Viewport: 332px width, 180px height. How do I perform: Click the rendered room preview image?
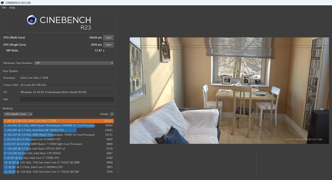[229, 91]
